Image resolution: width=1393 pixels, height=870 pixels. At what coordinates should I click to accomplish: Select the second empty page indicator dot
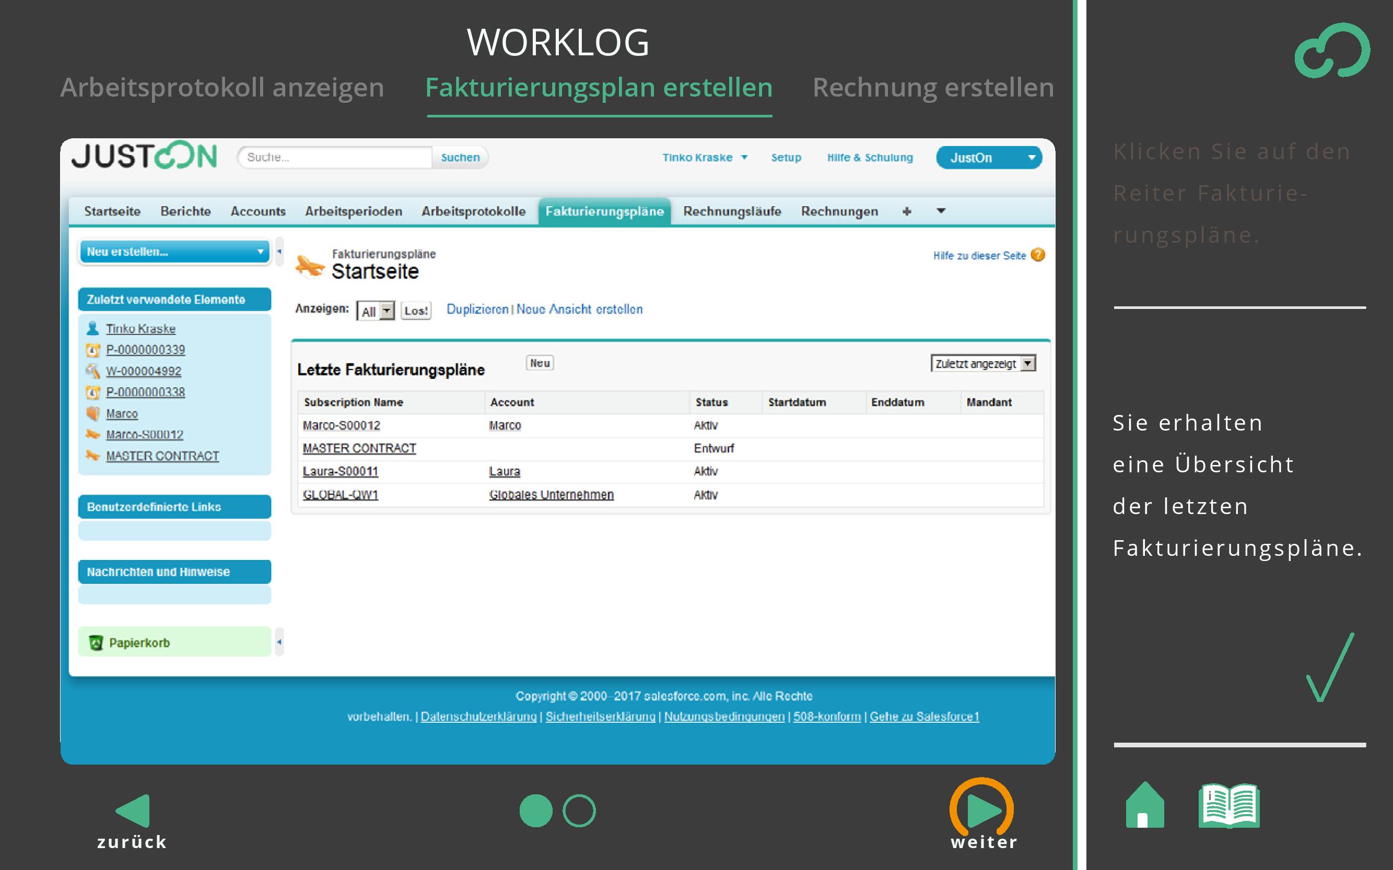click(579, 811)
